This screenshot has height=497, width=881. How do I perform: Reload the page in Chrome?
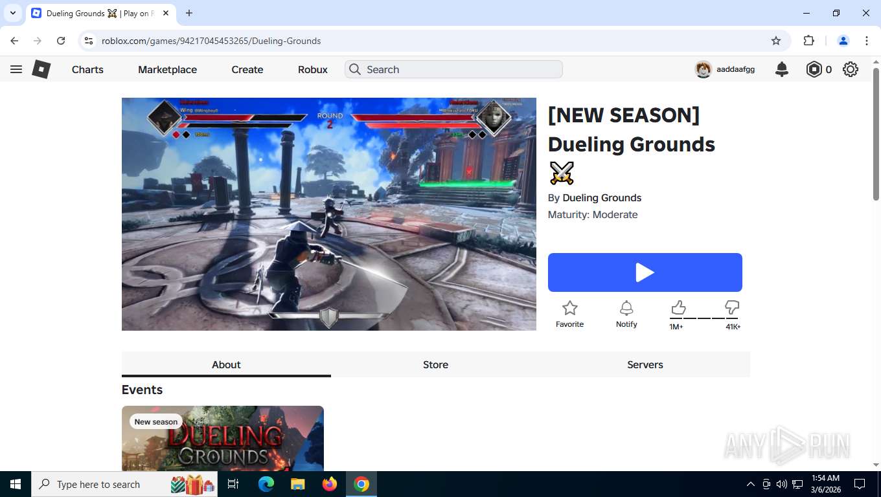[x=61, y=41]
